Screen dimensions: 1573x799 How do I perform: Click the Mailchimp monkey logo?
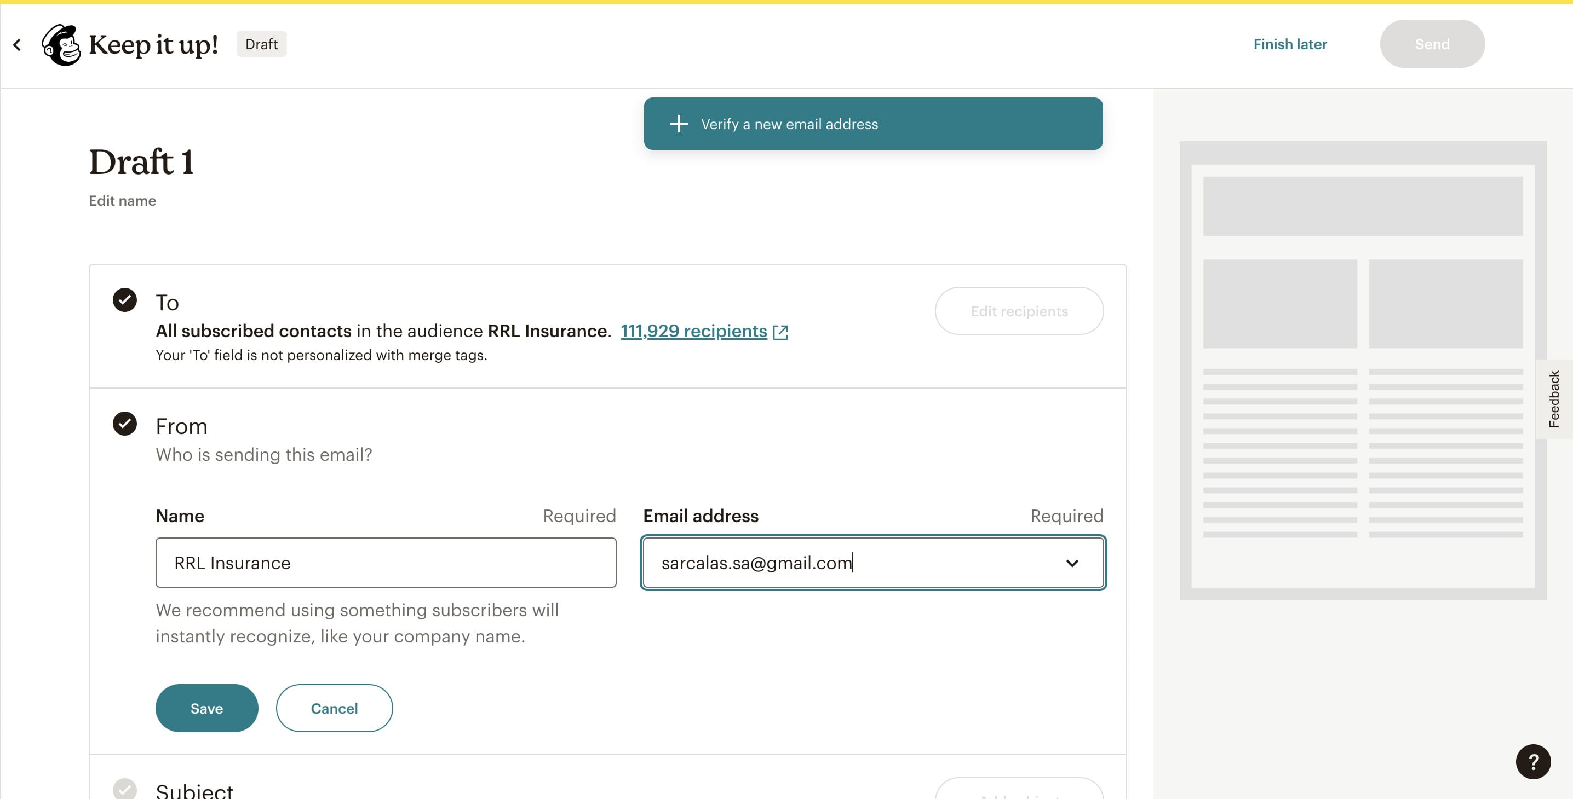click(62, 43)
